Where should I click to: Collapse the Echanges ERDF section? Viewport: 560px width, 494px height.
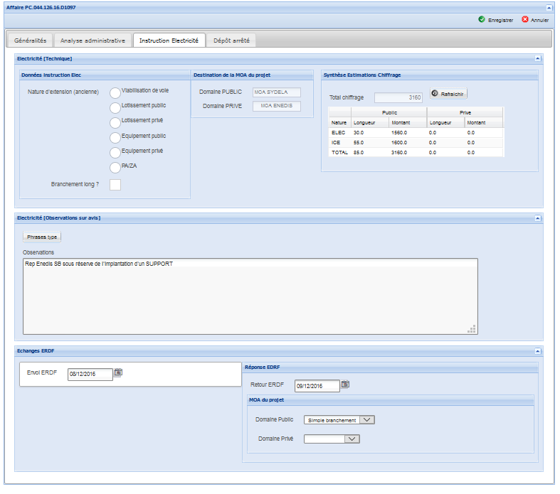537,351
